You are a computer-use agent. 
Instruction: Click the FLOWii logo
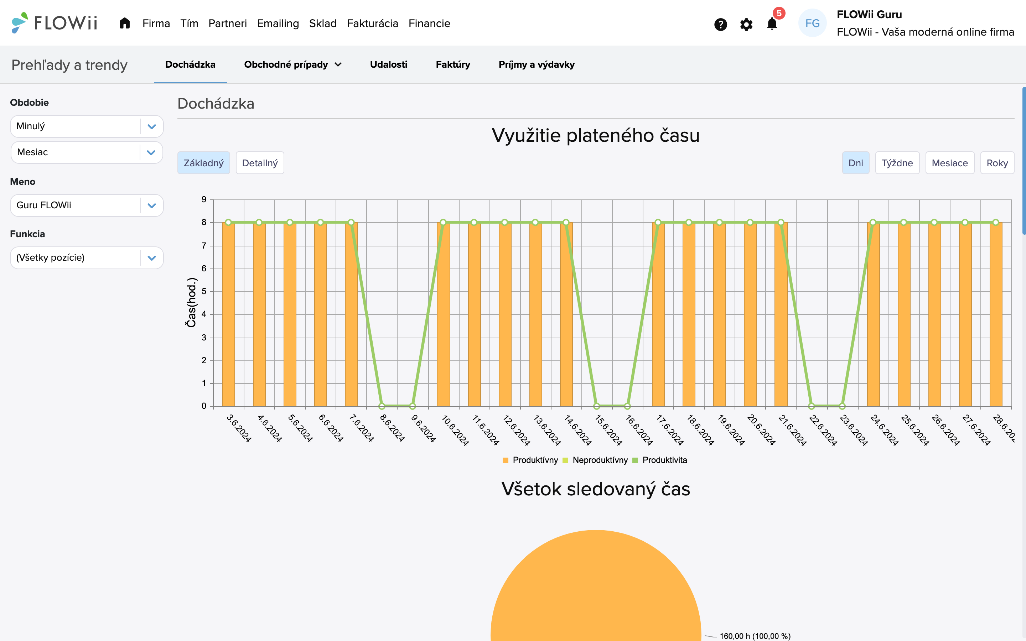click(54, 22)
